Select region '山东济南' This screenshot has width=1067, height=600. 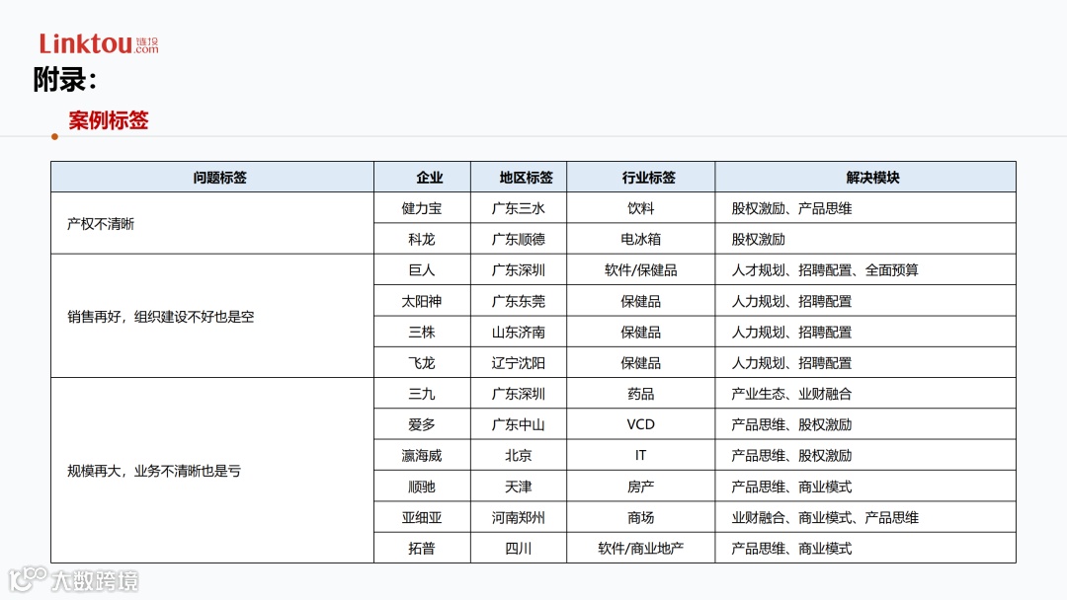click(519, 333)
